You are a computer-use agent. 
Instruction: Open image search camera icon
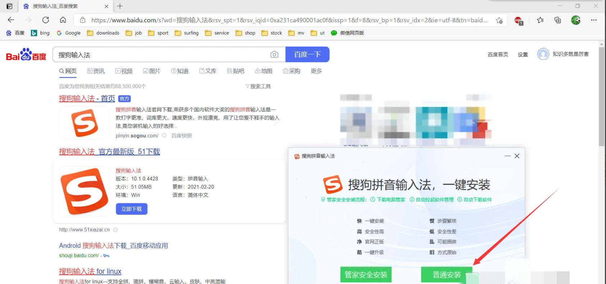coord(274,55)
